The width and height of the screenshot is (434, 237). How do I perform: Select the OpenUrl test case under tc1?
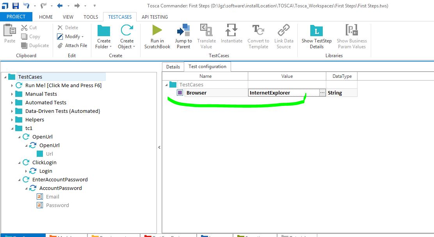point(43,137)
